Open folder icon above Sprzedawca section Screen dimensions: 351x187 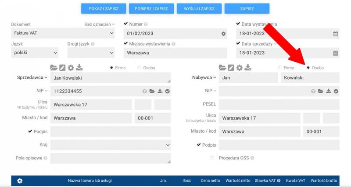pyautogui.click(x=54, y=67)
